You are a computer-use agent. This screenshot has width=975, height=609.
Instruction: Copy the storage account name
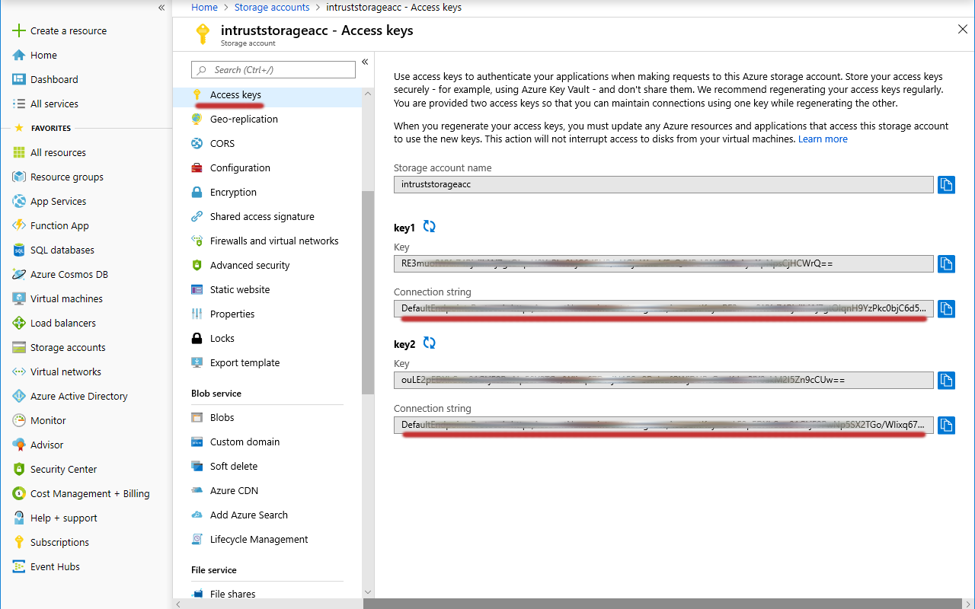point(946,184)
